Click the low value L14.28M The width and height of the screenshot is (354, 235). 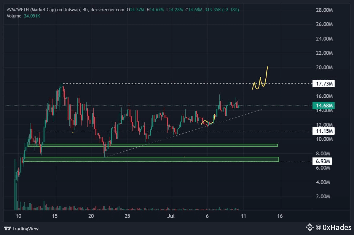click(175, 10)
